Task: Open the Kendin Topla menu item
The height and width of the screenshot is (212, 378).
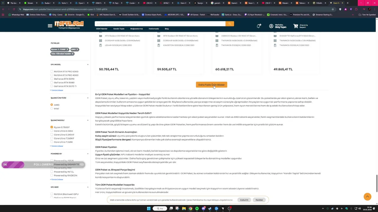Action: (x=119, y=29)
